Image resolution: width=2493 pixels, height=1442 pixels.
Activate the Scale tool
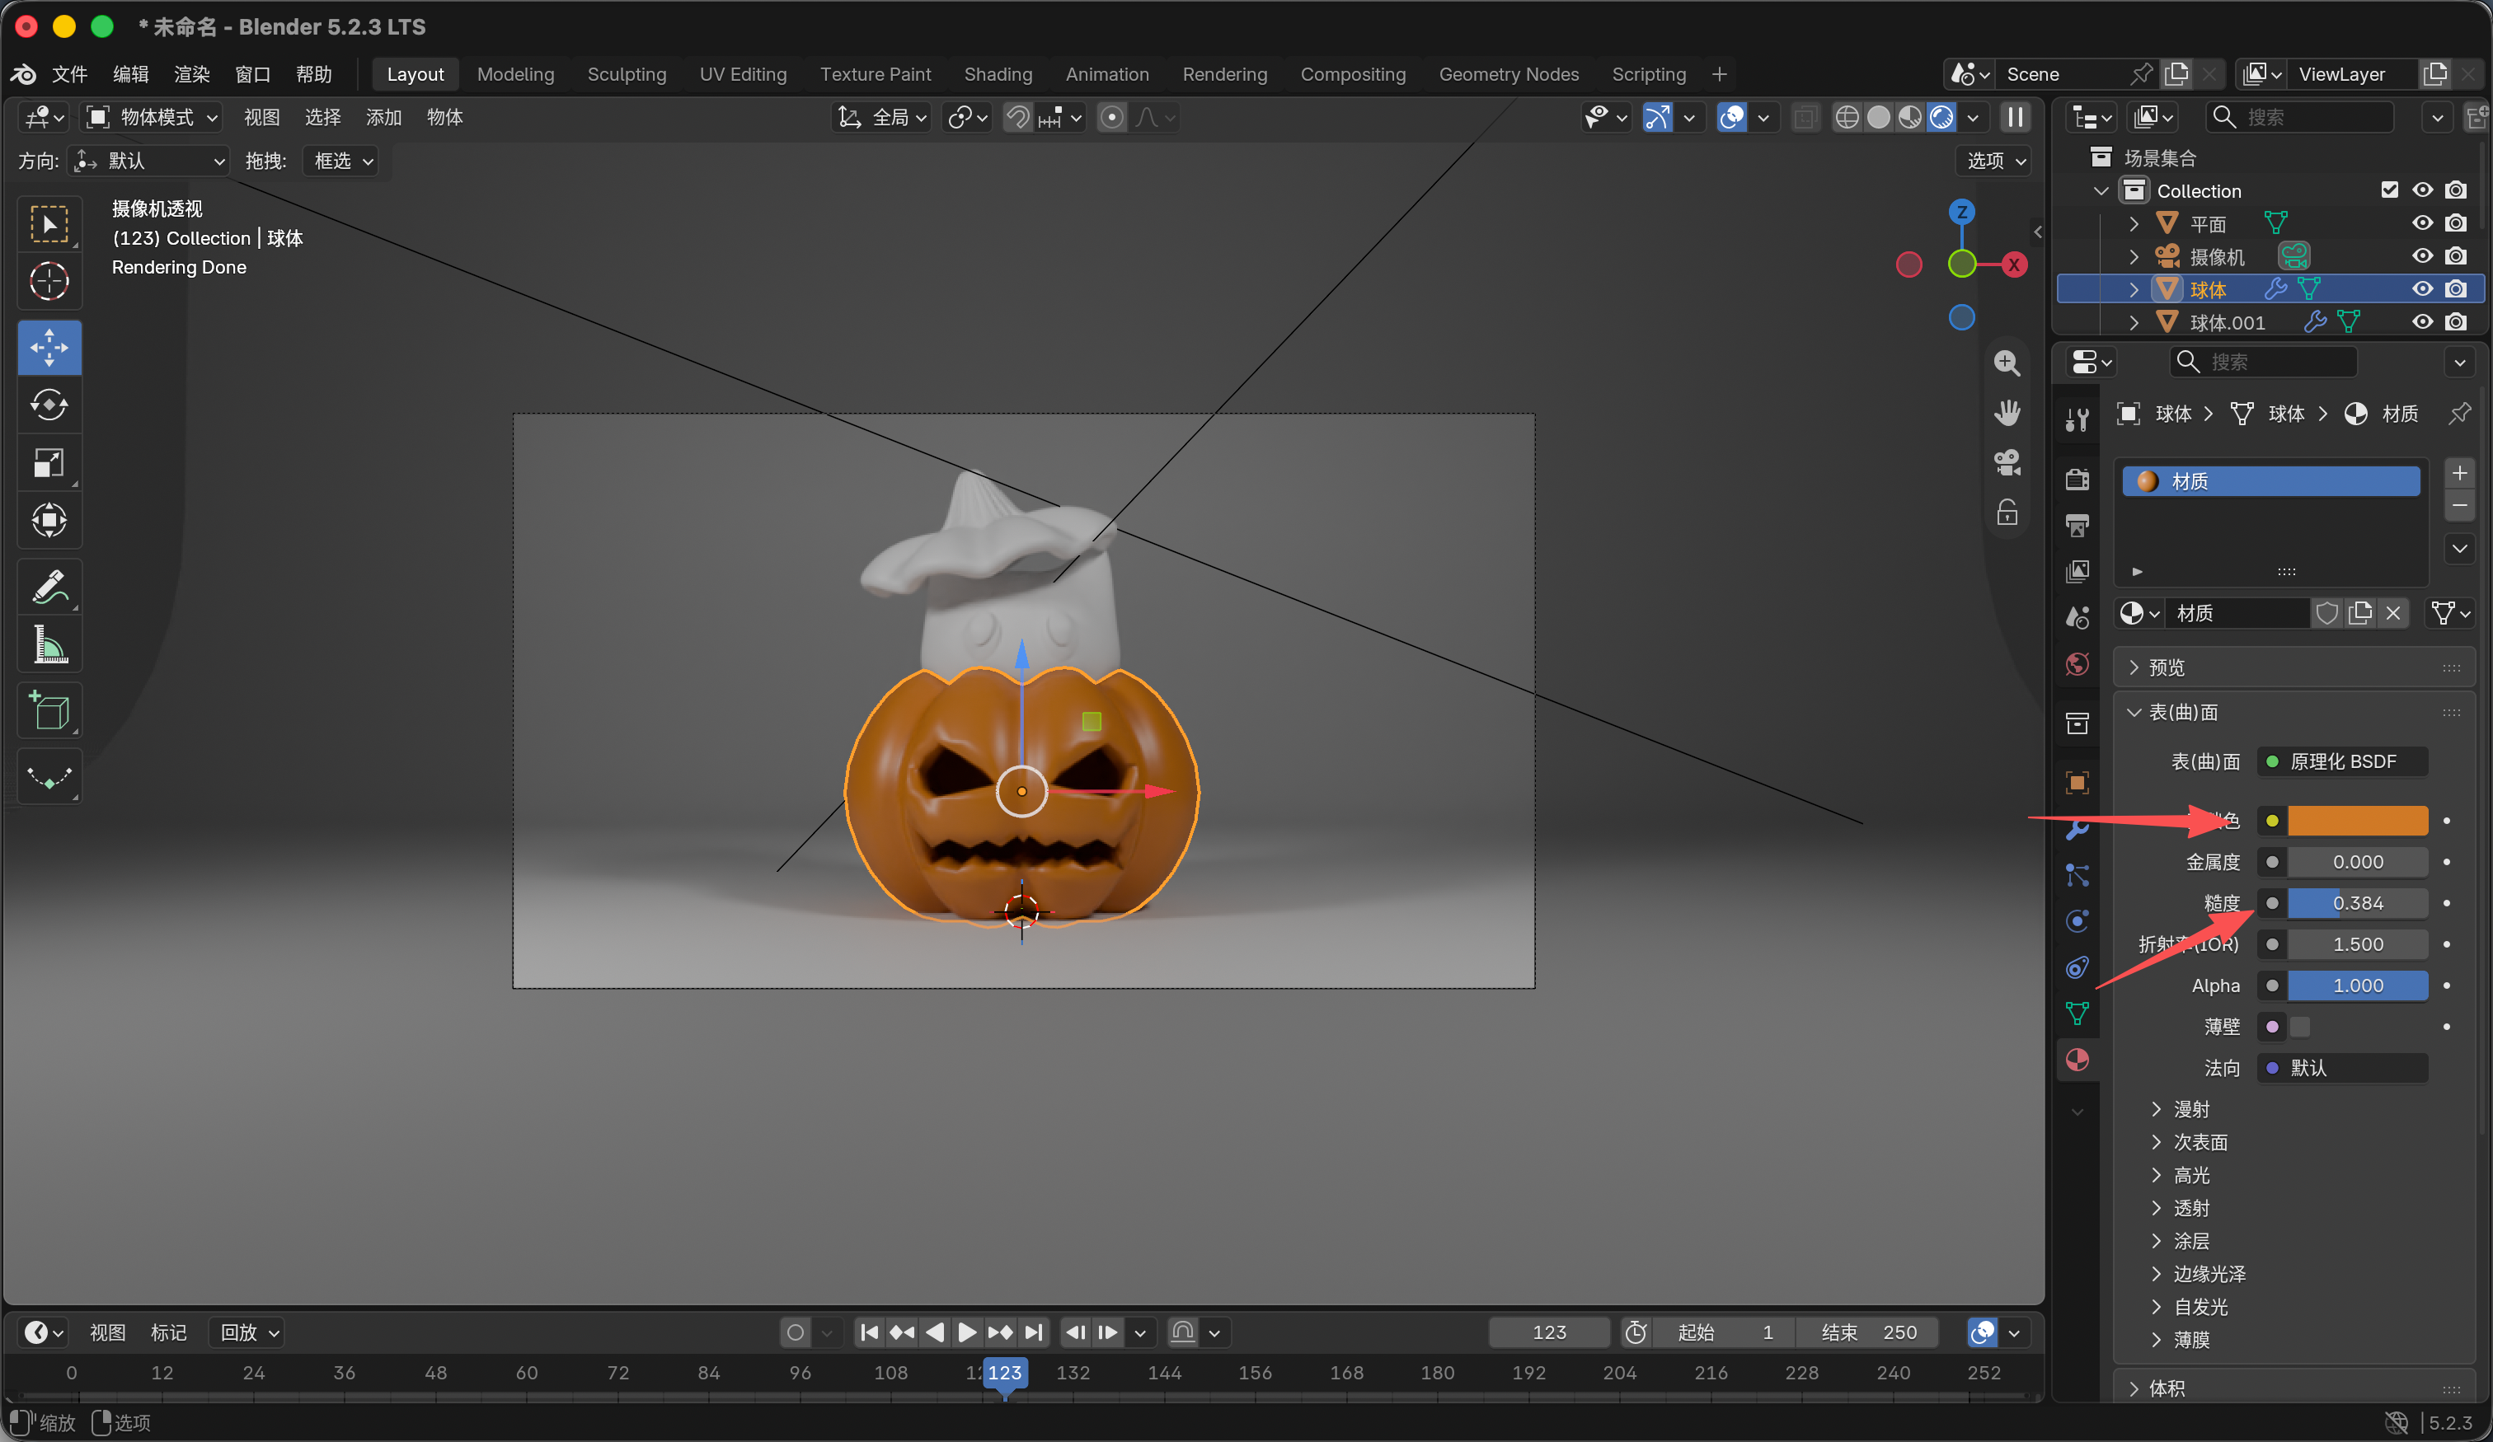coord(49,462)
